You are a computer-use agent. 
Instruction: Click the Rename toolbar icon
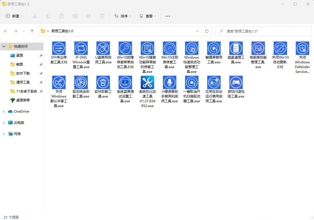click(75, 16)
